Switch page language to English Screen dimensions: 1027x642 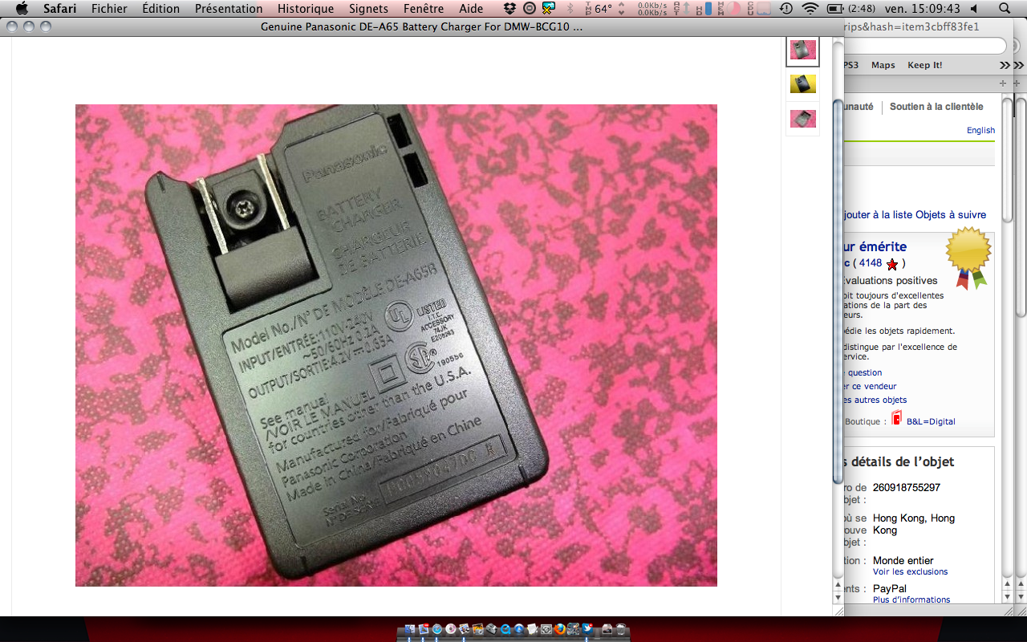coord(980,130)
